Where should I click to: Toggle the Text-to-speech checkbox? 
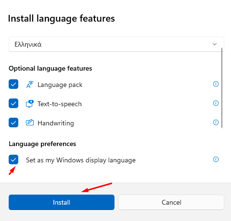point(13,103)
